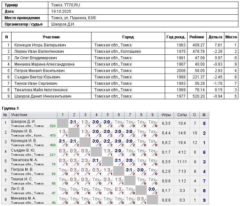Click the tournament name Томск. TT70.RU
Screen dimensions: 240x206
(x=65, y=5)
